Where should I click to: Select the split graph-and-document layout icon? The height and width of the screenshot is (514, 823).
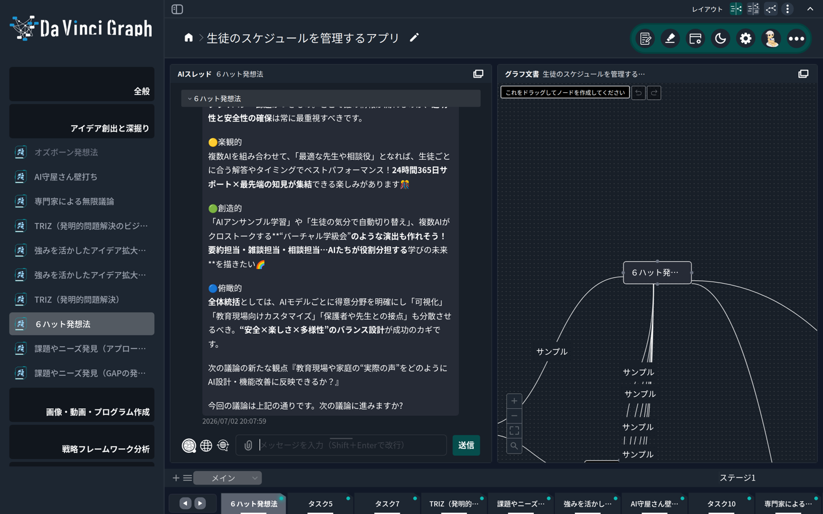coord(753,9)
